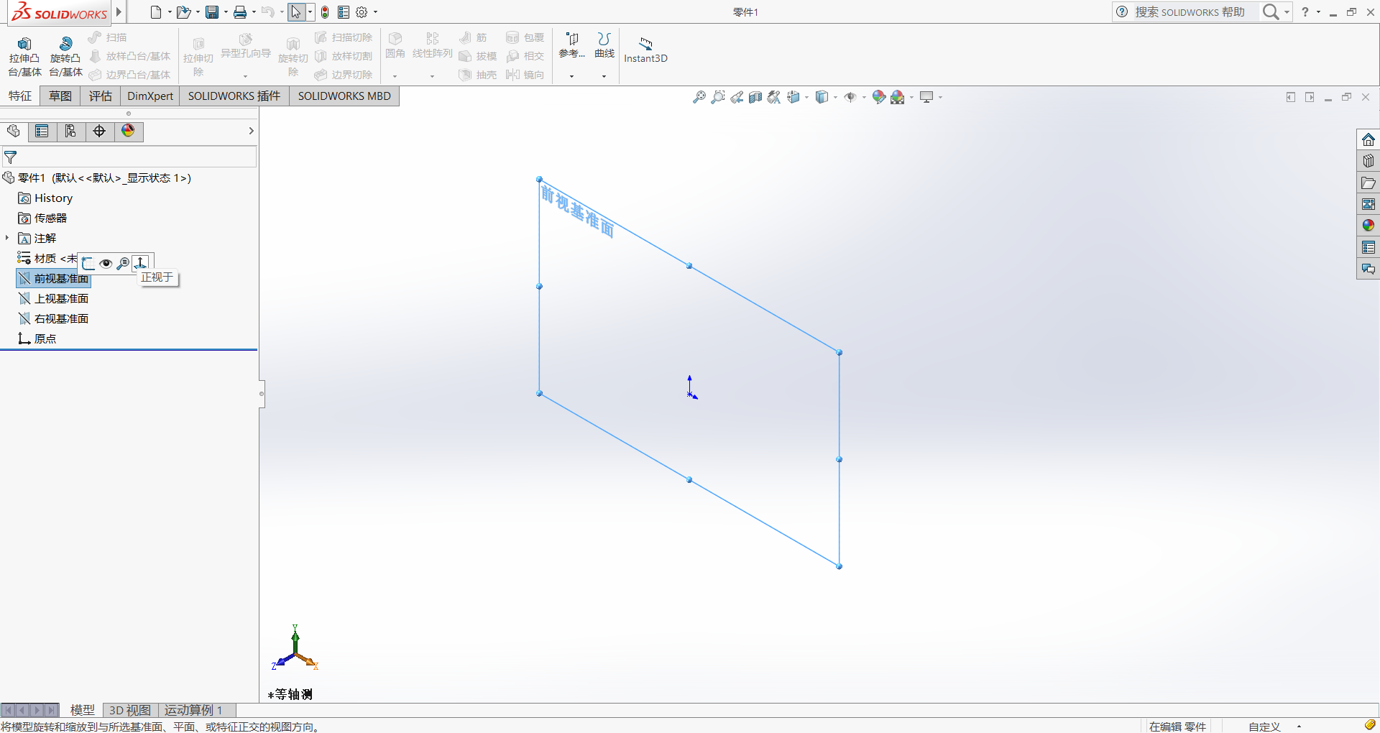Open Custom Properties icon in task pane

pyautogui.click(x=1368, y=247)
